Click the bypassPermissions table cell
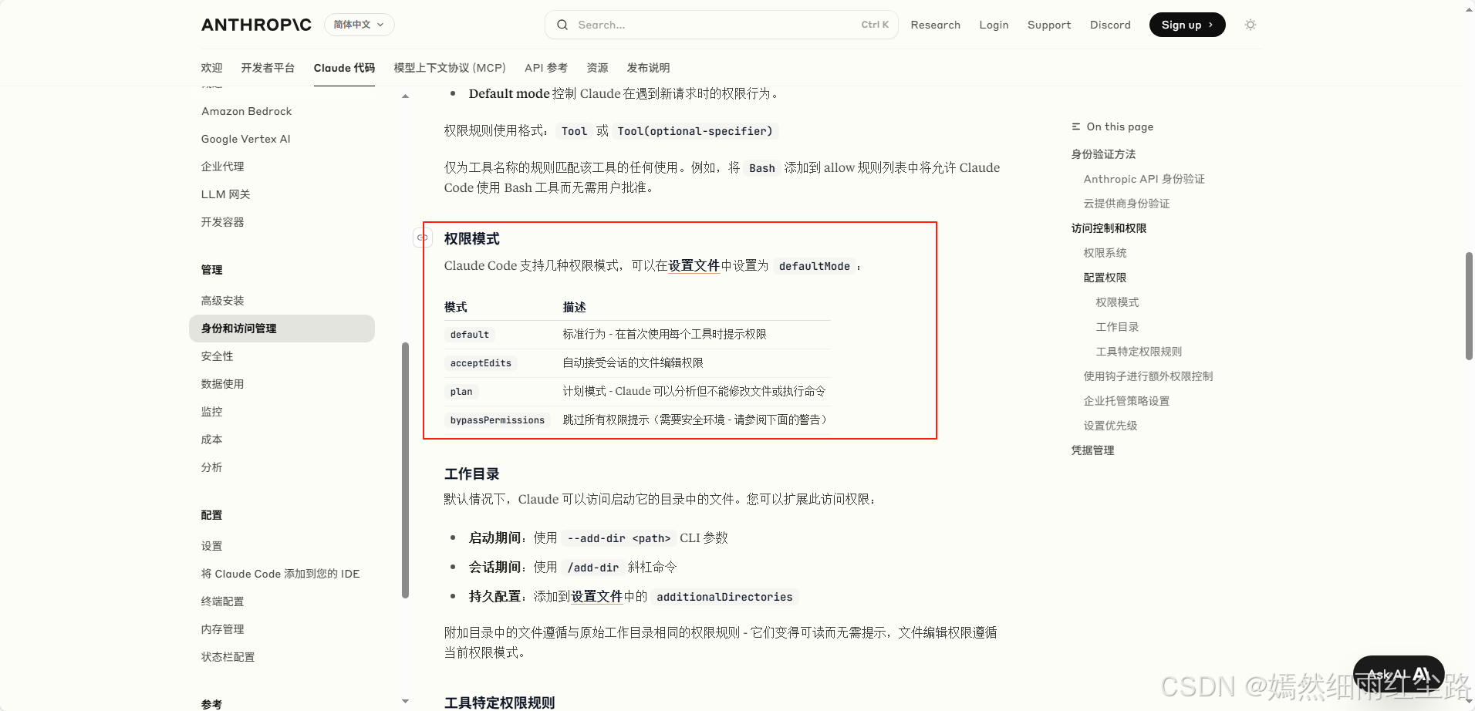The height and width of the screenshot is (711, 1475). click(498, 420)
